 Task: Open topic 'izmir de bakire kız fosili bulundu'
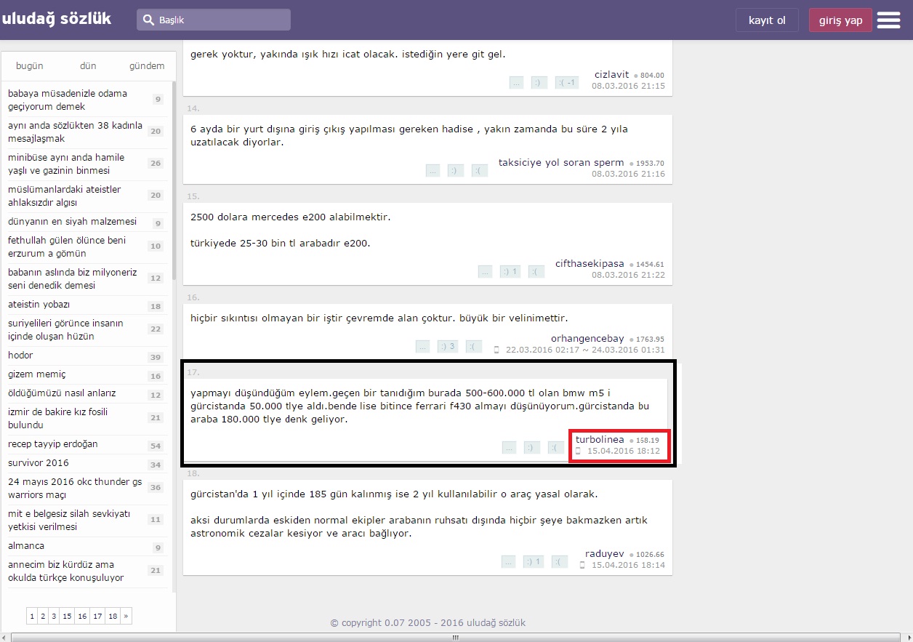(57, 419)
